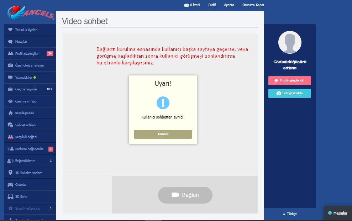Expand the Mesajlar chat panel at bottom
Screen dimensions: 352x221
(337, 213)
